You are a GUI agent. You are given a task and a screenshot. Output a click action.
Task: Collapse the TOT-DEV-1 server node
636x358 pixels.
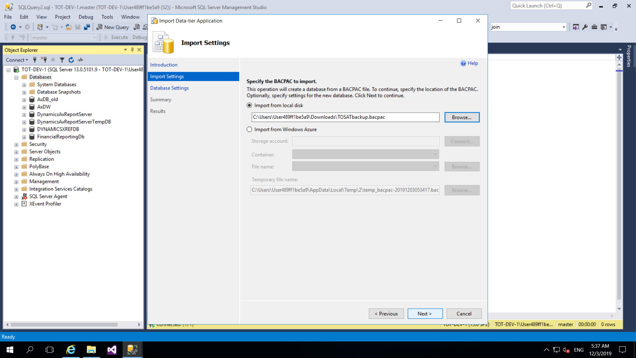(x=9, y=70)
